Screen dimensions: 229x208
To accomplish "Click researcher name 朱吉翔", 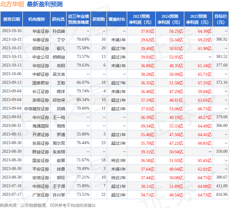I will [x=59, y=152].
